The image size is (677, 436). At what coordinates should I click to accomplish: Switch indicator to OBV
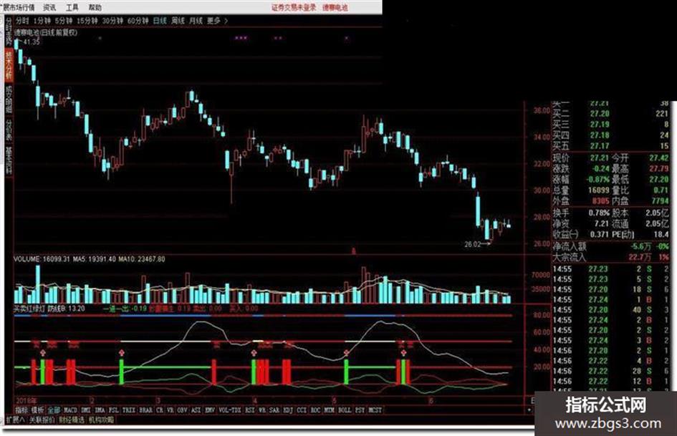pos(182,410)
